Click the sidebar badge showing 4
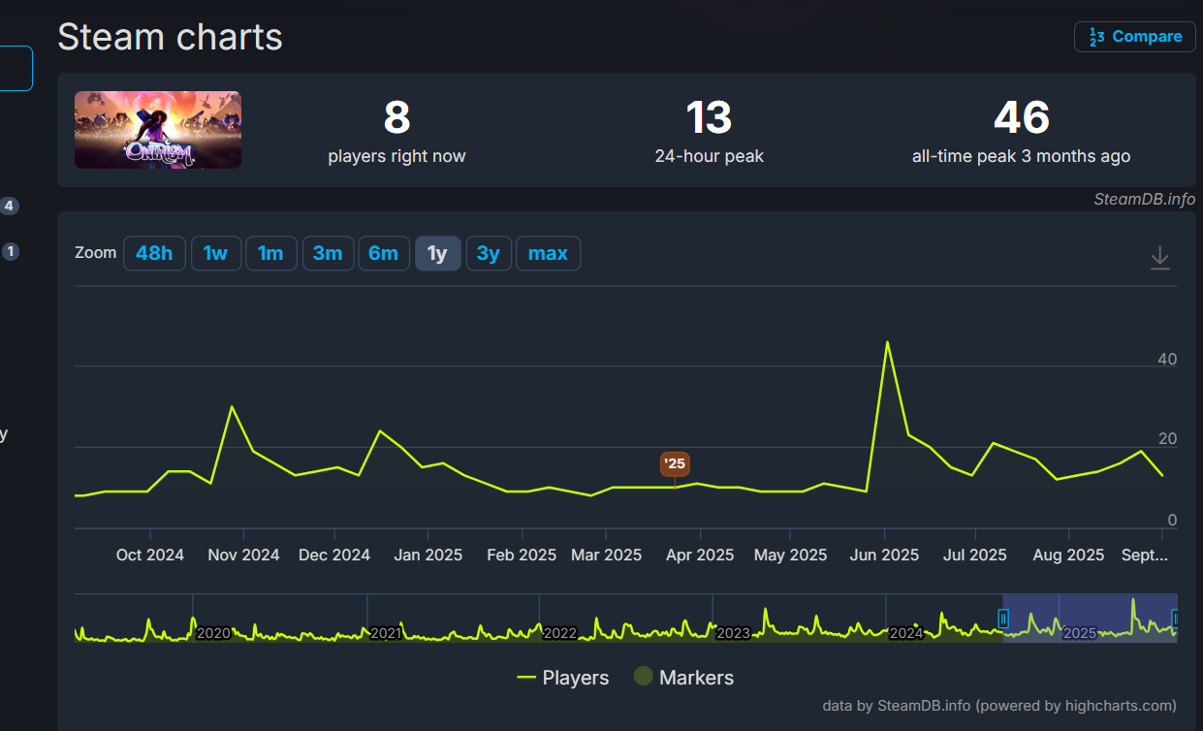 coord(10,206)
